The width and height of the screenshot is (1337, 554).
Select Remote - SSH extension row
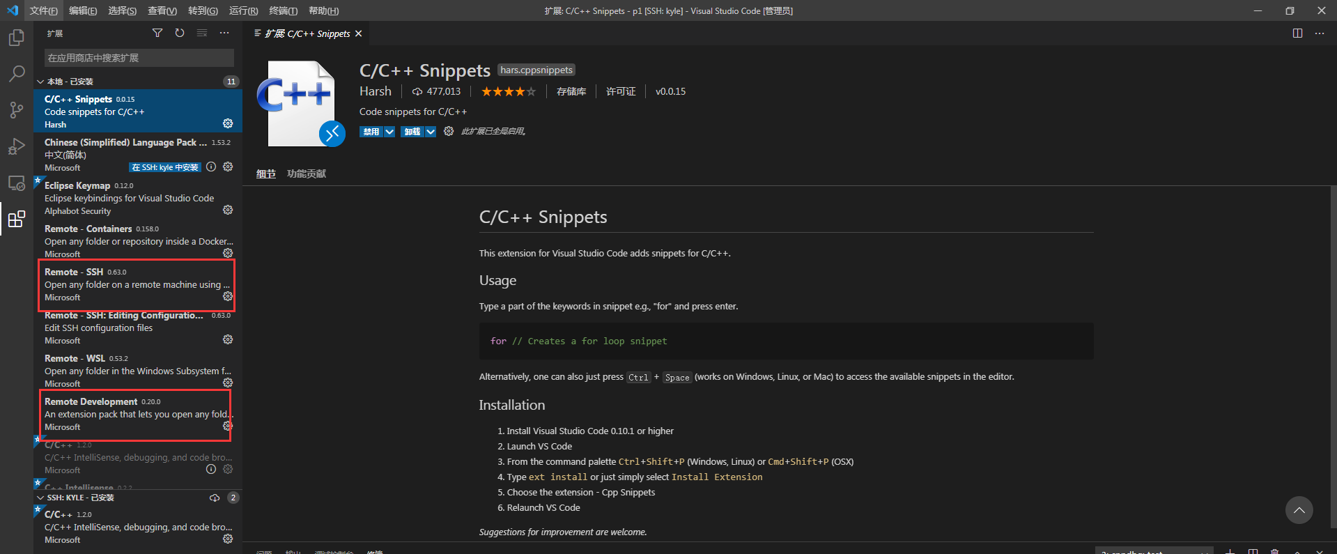coord(138,284)
